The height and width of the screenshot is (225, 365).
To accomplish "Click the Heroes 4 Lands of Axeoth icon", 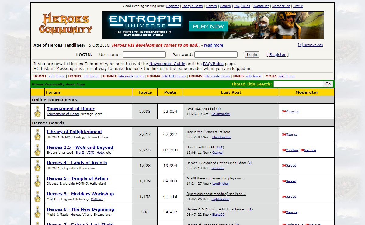I will [37, 165].
